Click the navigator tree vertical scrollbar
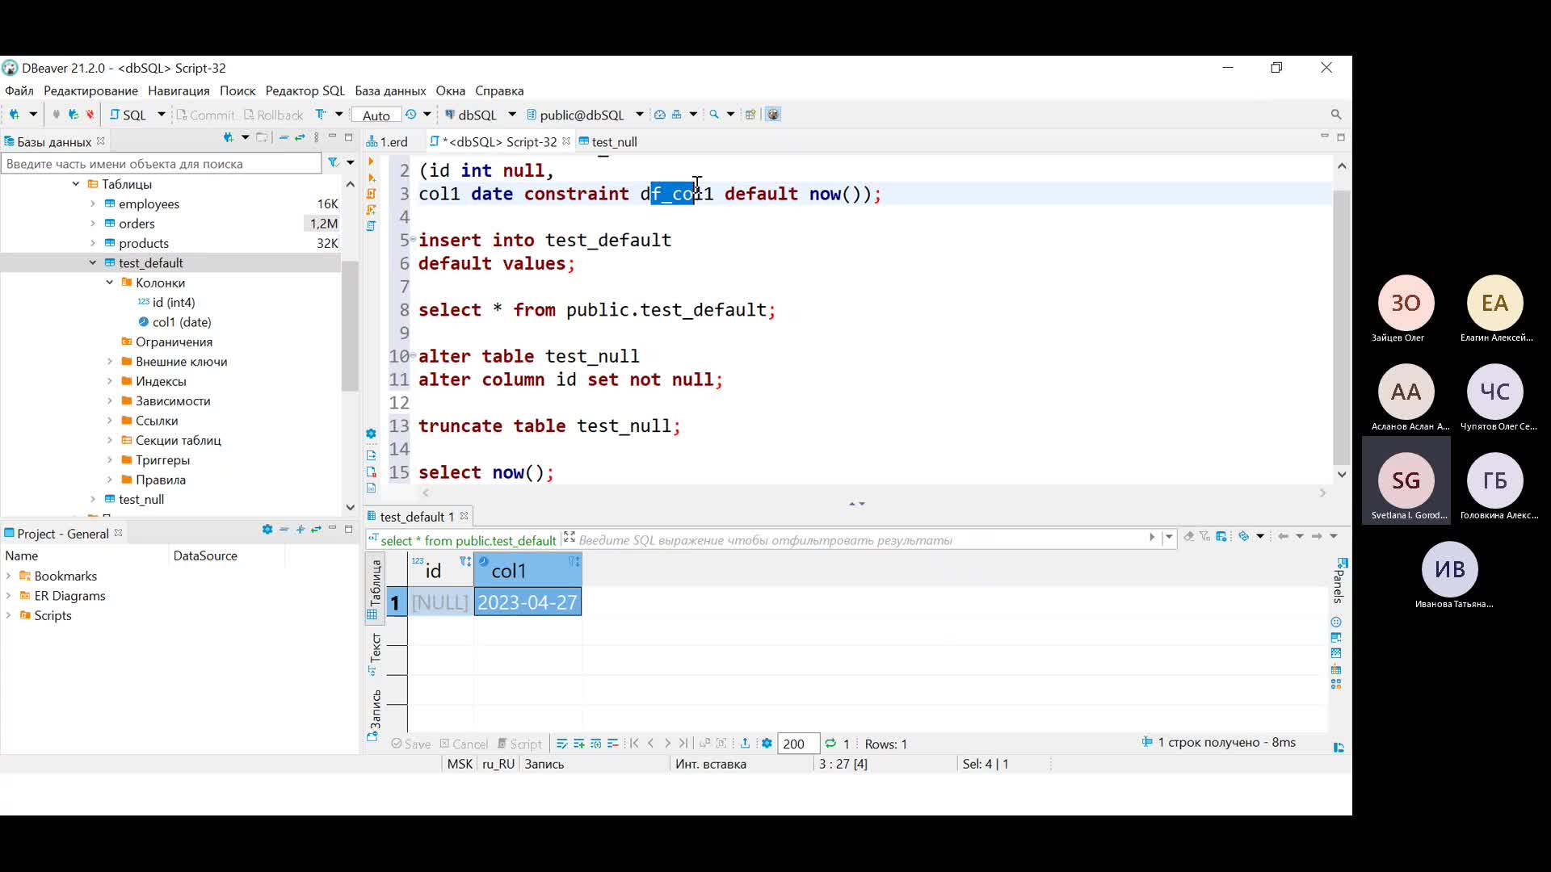 pos(350,327)
